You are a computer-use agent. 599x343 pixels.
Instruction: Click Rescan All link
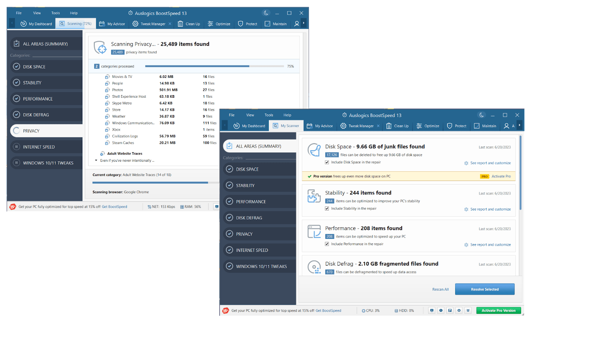[440, 289]
